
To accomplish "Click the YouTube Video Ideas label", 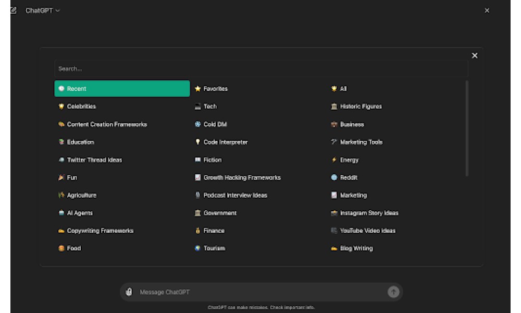I will tap(368, 231).
